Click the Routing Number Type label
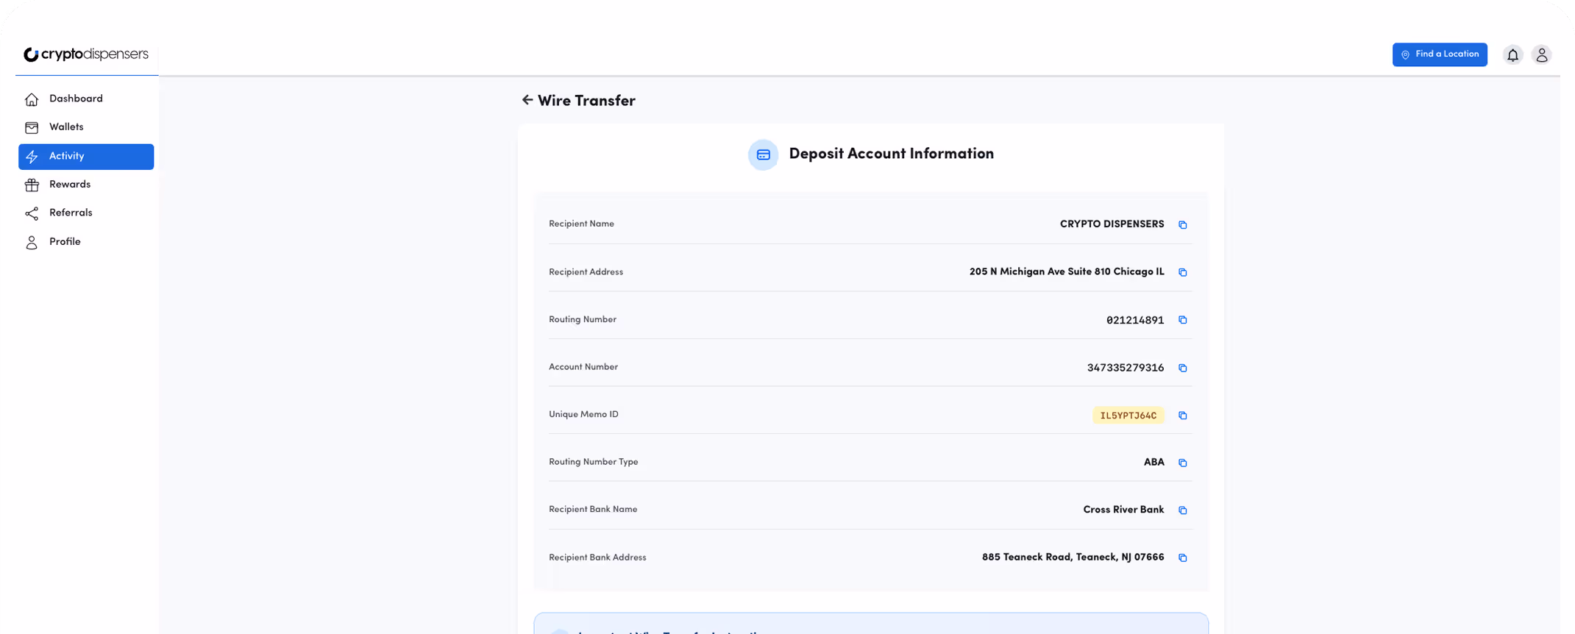Screen dimensions: 1575x634 [x=593, y=462]
